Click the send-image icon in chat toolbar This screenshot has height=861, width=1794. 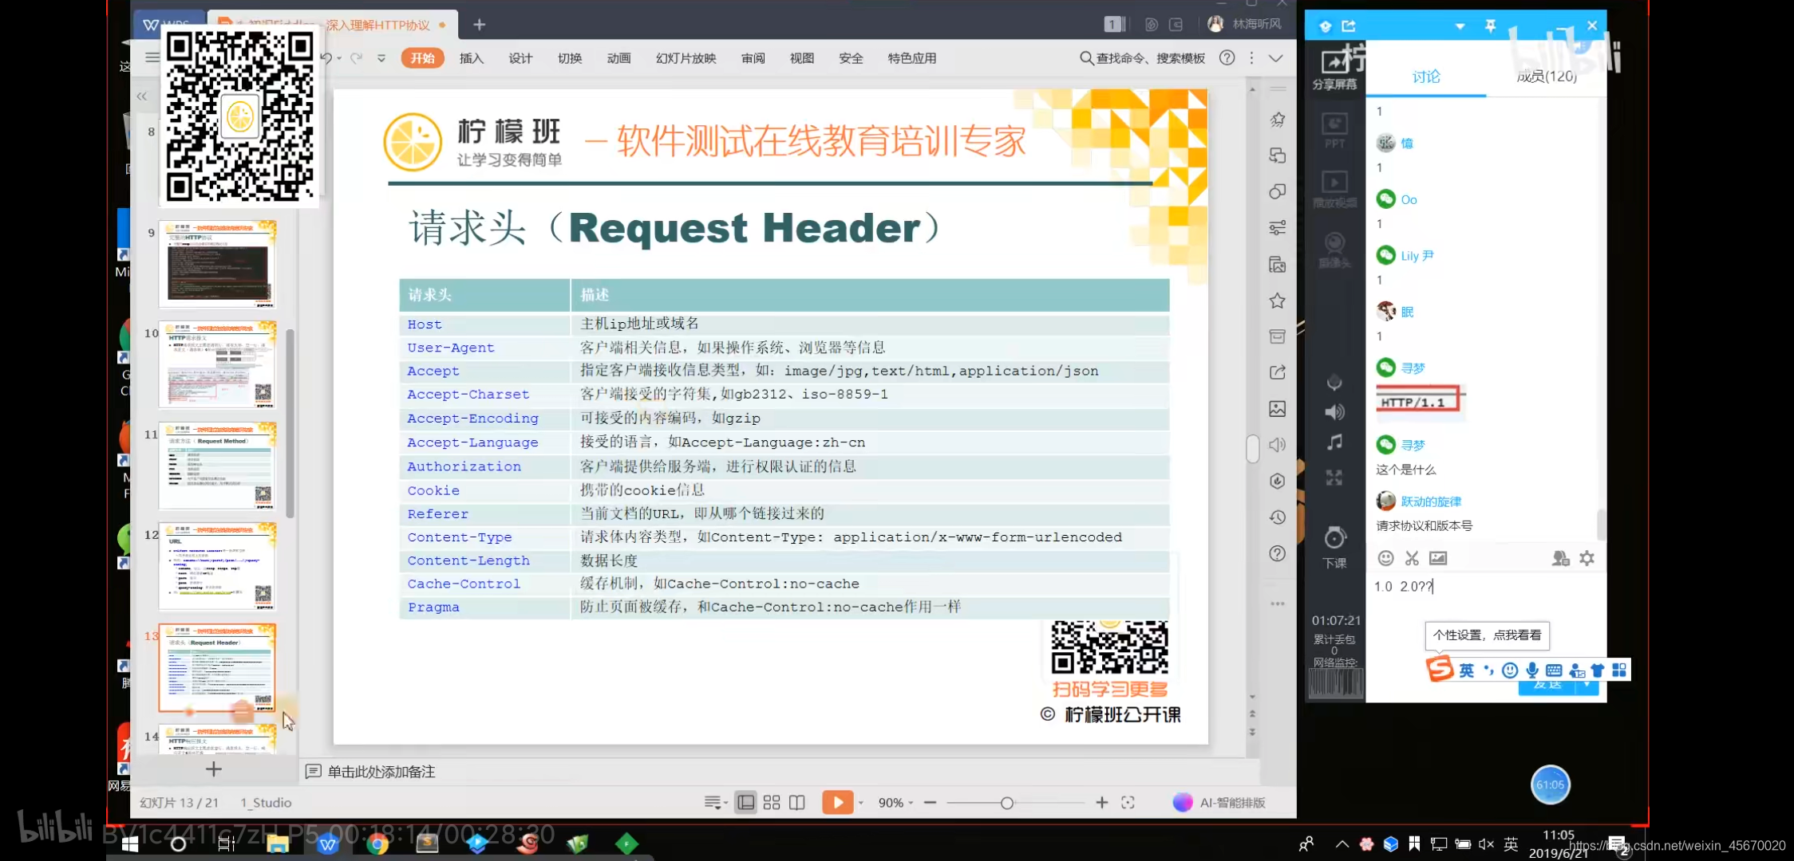1438,558
